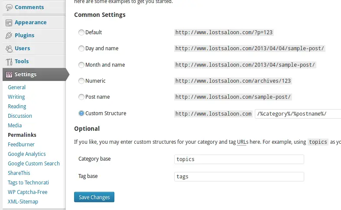The width and height of the screenshot is (341, 210).
Task: Select the Numeric permalink option
Action: tap(81, 81)
